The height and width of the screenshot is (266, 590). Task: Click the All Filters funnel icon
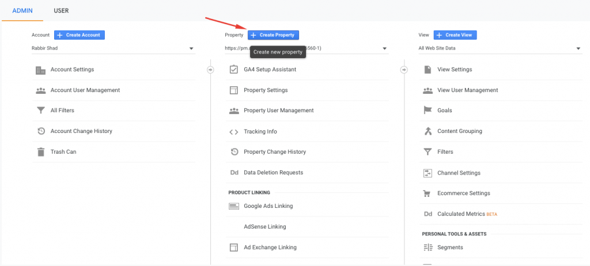[x=40, y=111]
